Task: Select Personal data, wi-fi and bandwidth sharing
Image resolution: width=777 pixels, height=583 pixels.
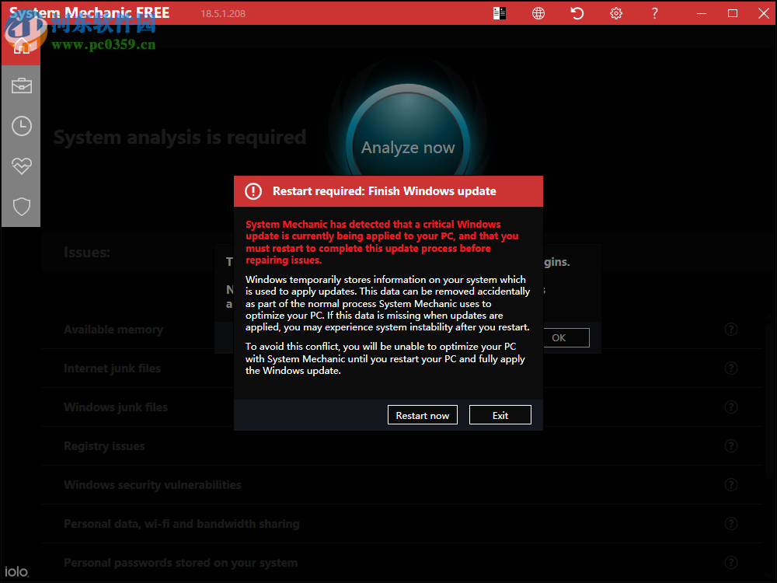Action: [402, 523]
